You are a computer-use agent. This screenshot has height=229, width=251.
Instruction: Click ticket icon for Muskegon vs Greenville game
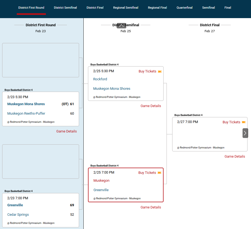click(160, 173)
